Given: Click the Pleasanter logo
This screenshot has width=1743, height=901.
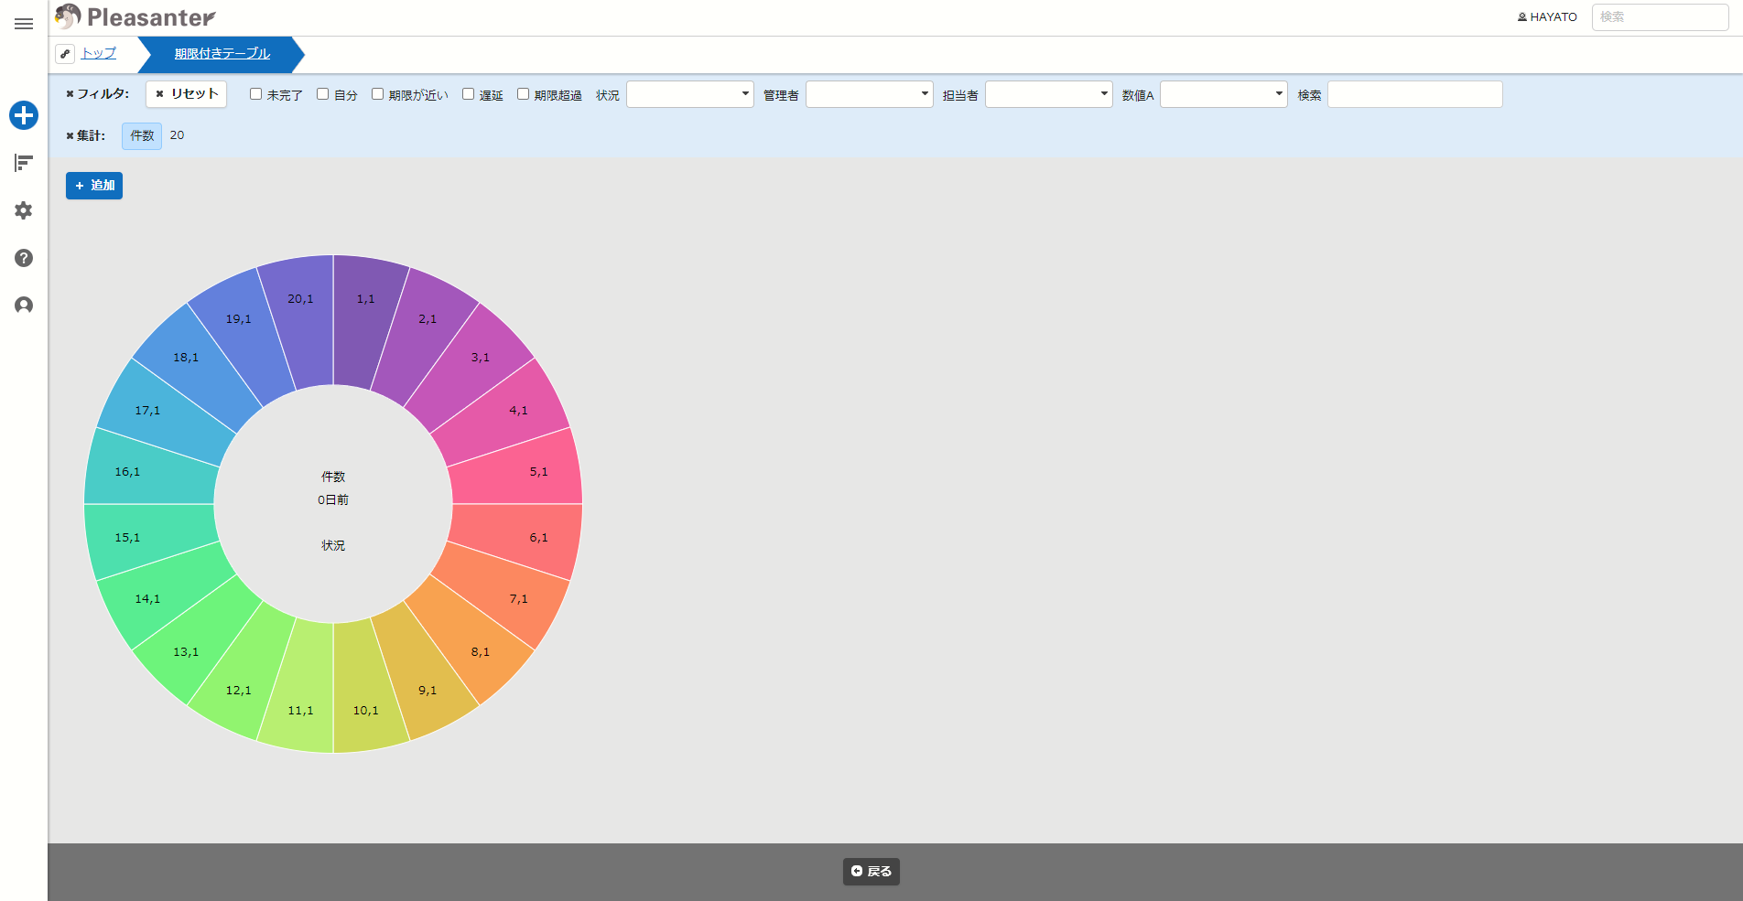Looking at the screenshot, I should (x=135, y=16).
